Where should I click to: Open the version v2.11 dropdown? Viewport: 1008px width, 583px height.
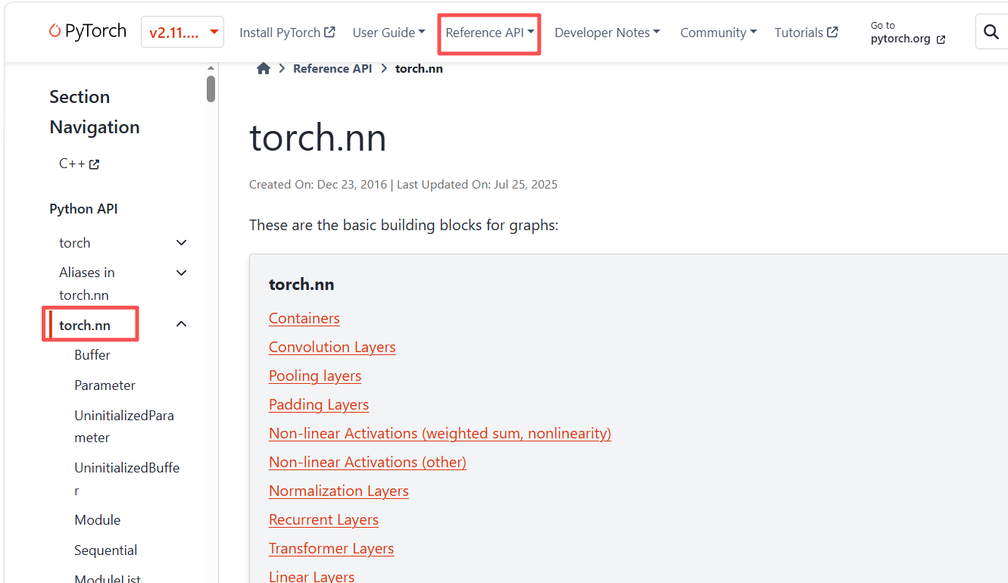183,32
